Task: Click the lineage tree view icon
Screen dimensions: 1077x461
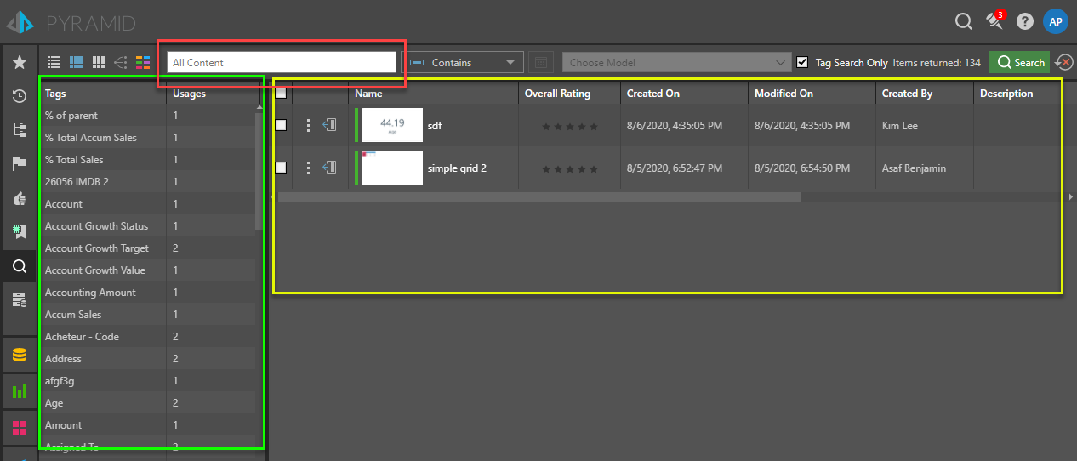Action: coord(121,62)
